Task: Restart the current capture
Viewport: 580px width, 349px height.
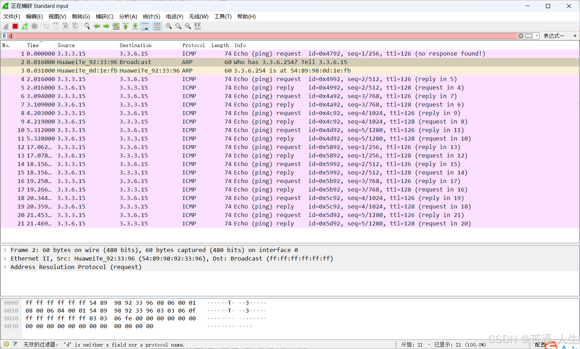Action: (25, 26)
